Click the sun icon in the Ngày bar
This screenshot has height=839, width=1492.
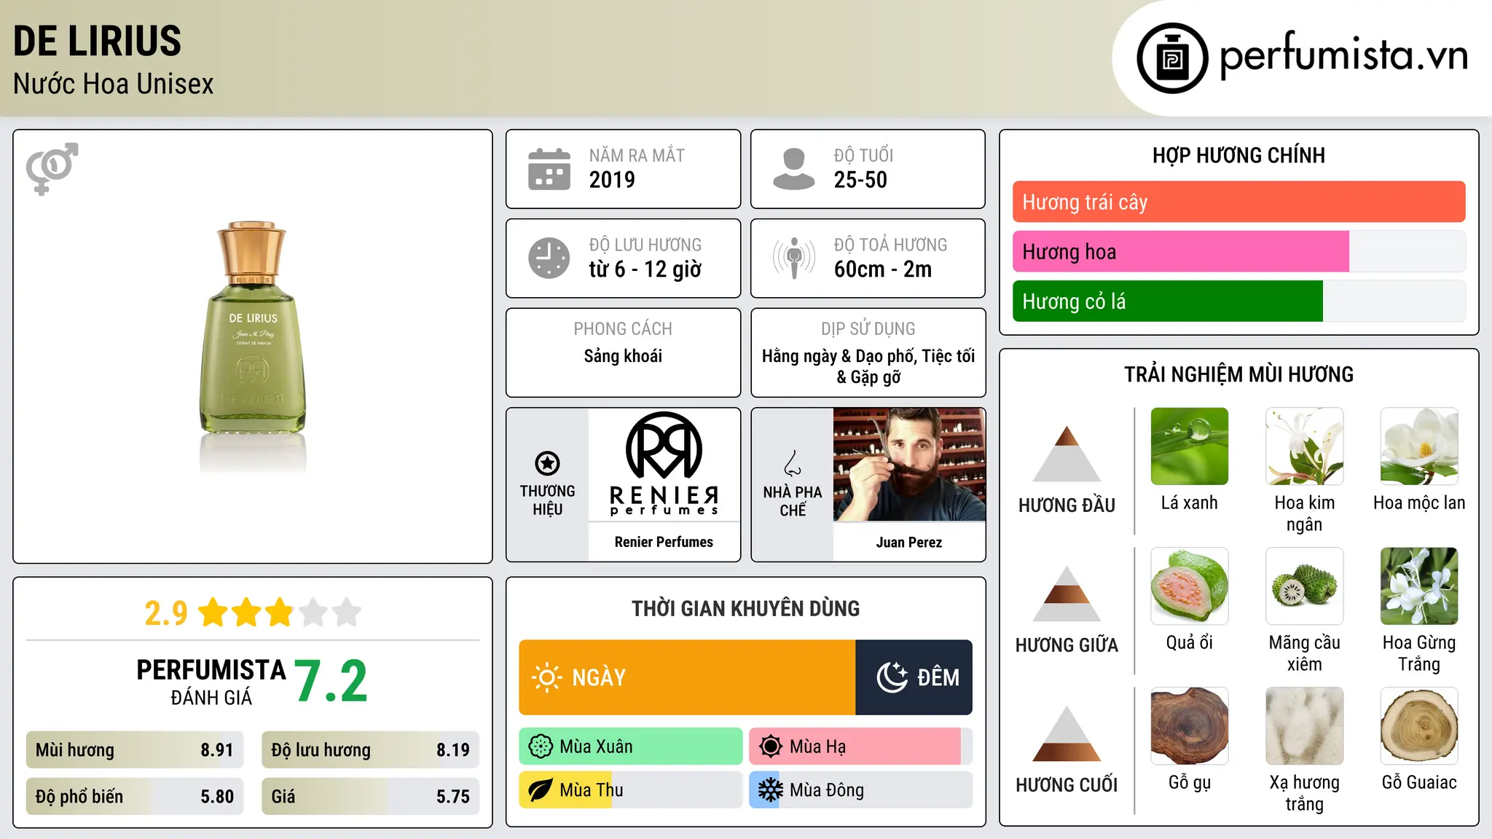(x=546, y=677)
